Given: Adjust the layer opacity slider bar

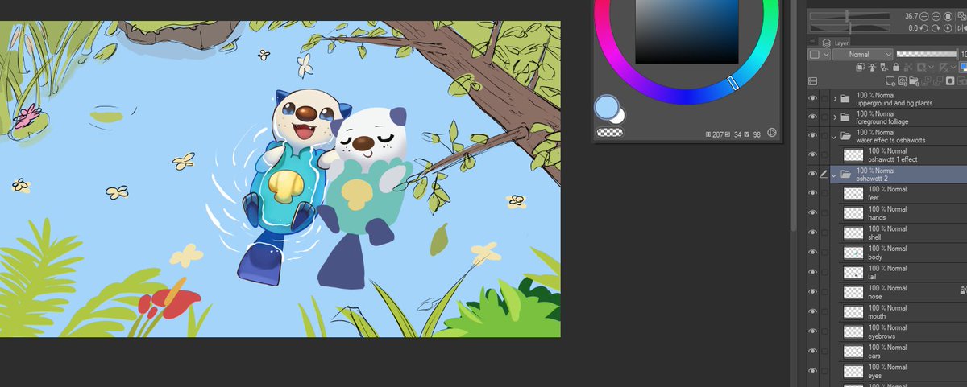Looking at the screenshot, I should click(927, 54).
